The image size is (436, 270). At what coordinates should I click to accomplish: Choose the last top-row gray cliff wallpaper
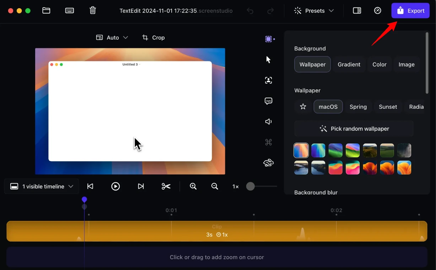pos(404,150)
